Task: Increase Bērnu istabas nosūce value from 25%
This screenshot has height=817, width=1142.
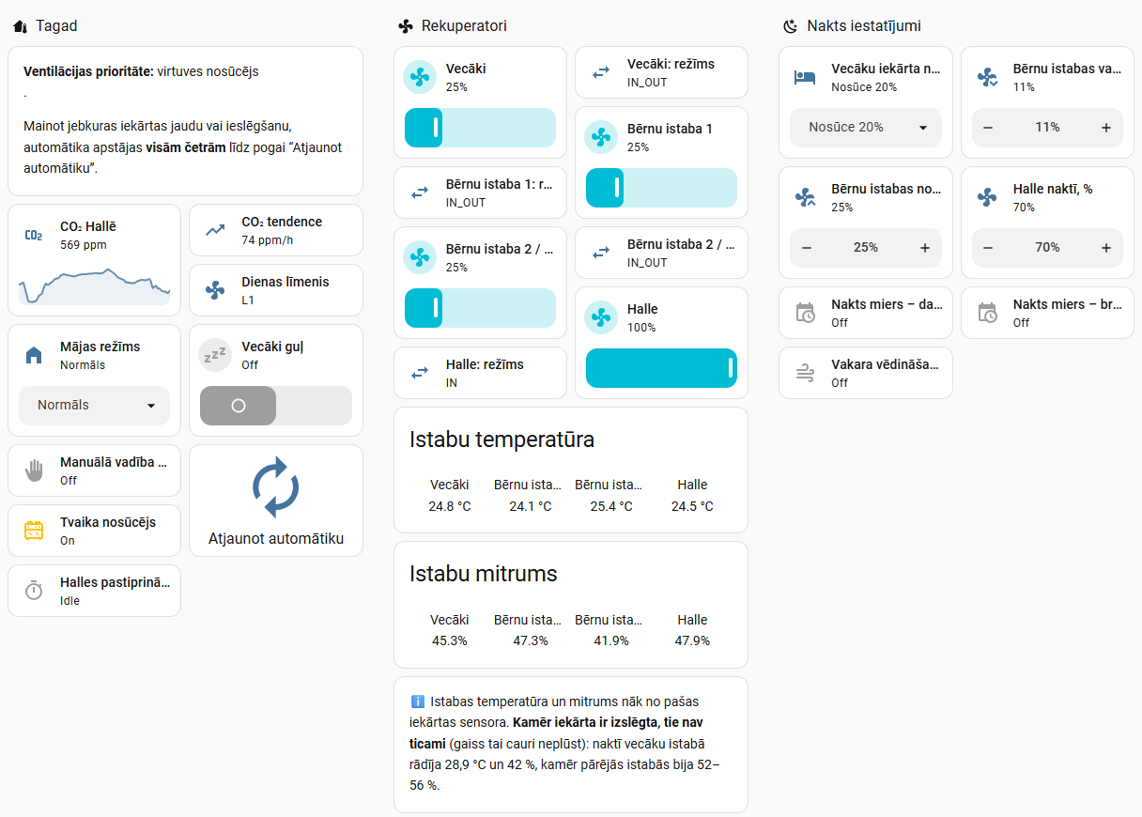Action: coord(925,248)
